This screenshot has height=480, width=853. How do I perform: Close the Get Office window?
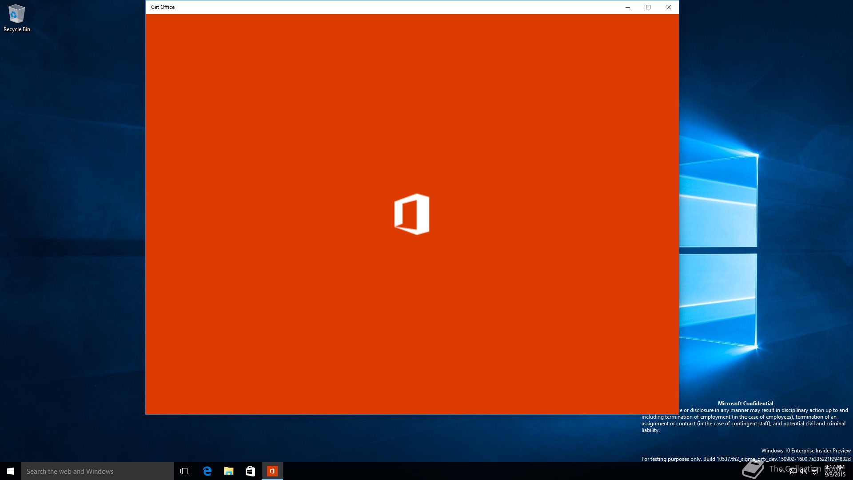tap(669, 7)
